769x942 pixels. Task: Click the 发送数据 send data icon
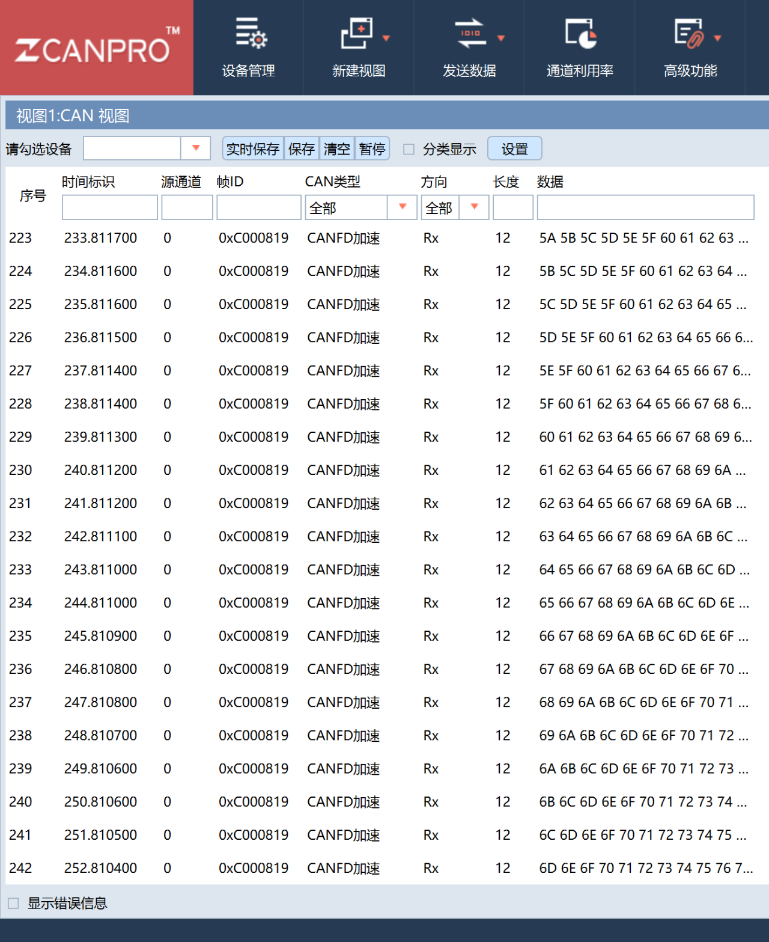470,34
